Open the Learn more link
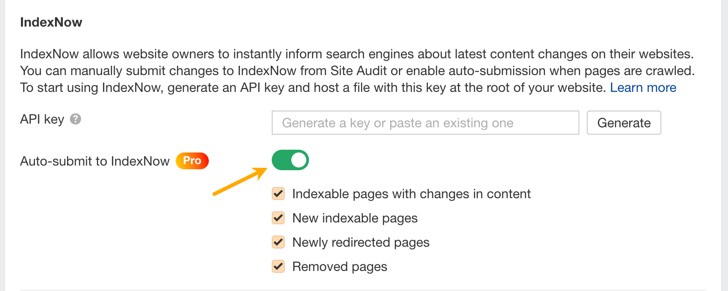728x291 pixels. tap(643, 88)
